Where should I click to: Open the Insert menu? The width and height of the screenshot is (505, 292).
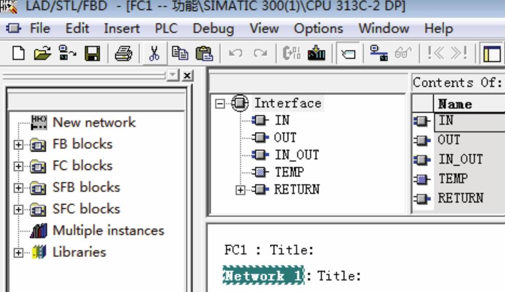[x=122, y=28]
